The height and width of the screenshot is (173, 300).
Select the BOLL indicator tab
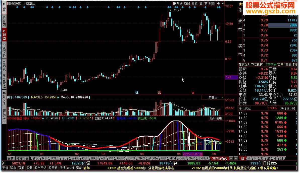(55, 158)
